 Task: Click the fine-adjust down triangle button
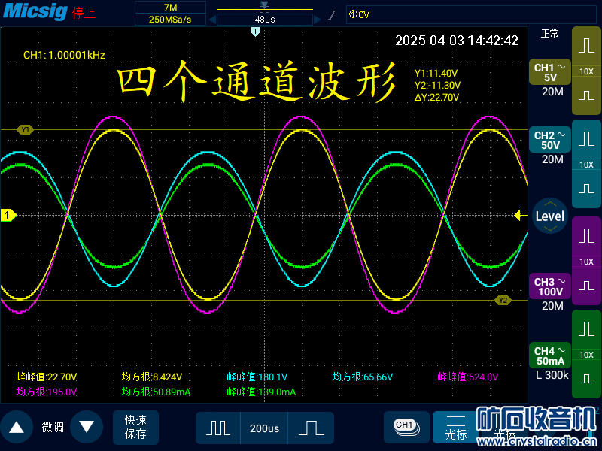87,427
